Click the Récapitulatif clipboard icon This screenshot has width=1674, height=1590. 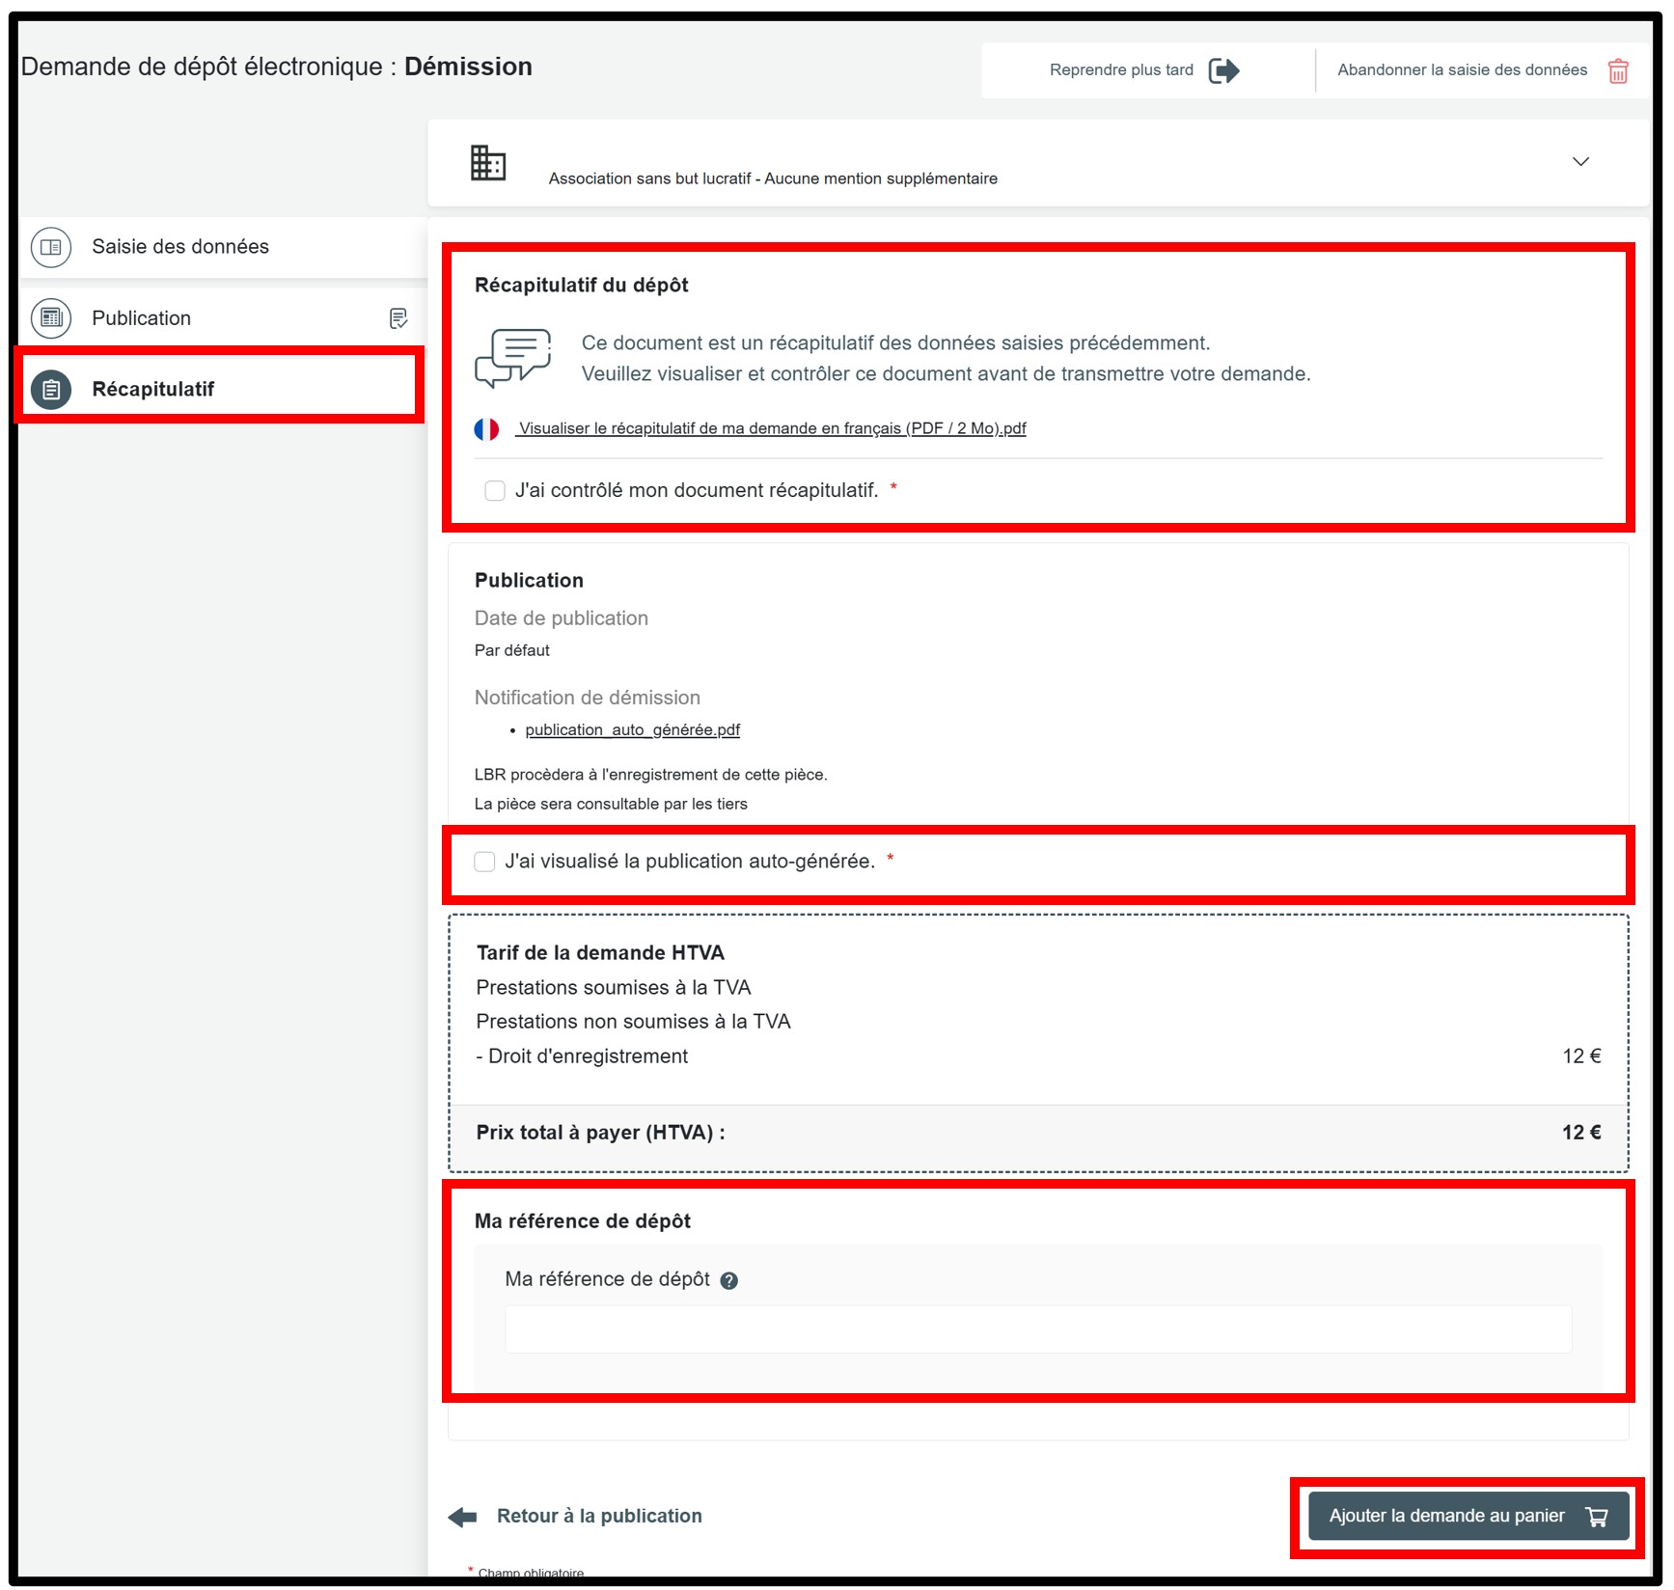coord(51,390)
